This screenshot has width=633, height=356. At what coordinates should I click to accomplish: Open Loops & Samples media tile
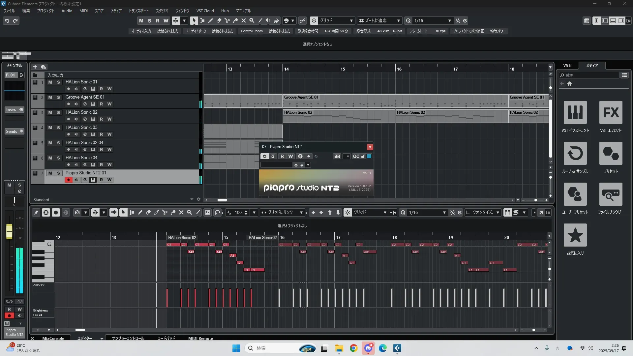pos(575,154)
